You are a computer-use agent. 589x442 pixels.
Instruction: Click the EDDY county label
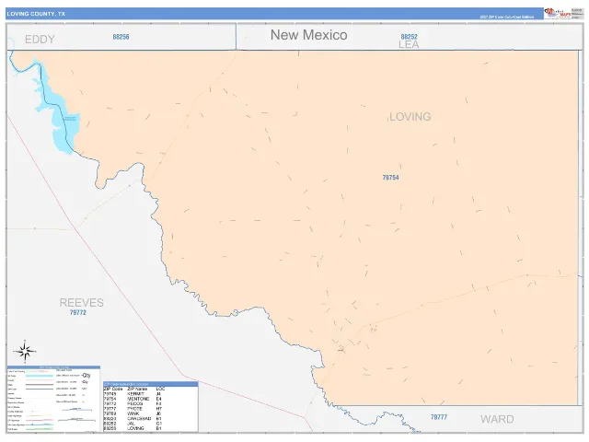point(40,40)
